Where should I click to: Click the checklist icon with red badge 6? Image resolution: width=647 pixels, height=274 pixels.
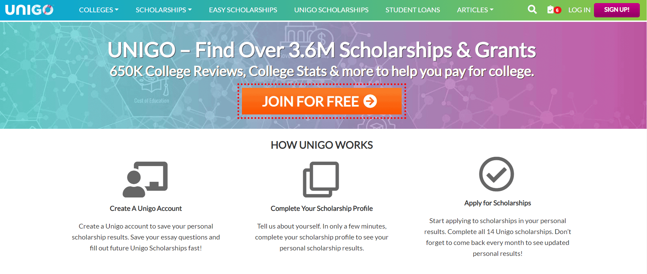click(552, 10)
